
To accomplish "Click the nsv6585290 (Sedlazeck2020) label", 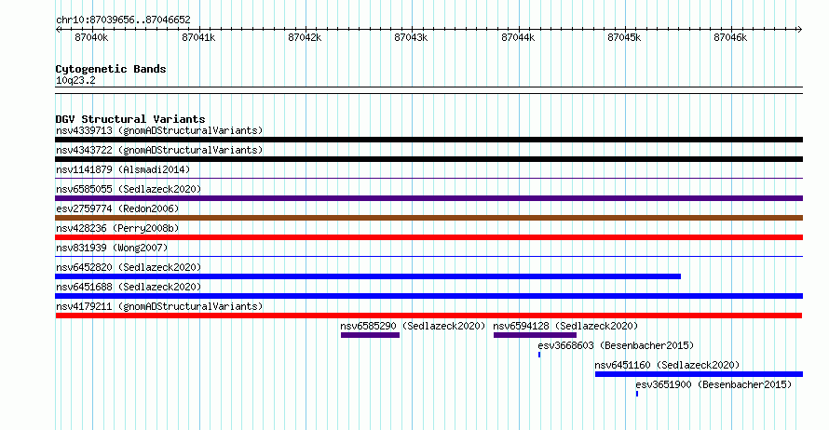I will [413, 326].
